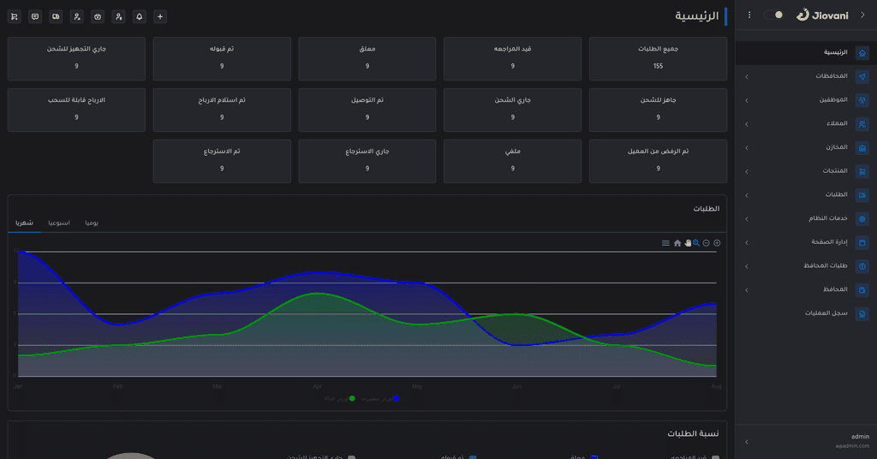Image resolution: width=877 pixels, height=459 pixels.
Task: Click the warehouse icon beside المخازن
Action: (x=862, y=148)
